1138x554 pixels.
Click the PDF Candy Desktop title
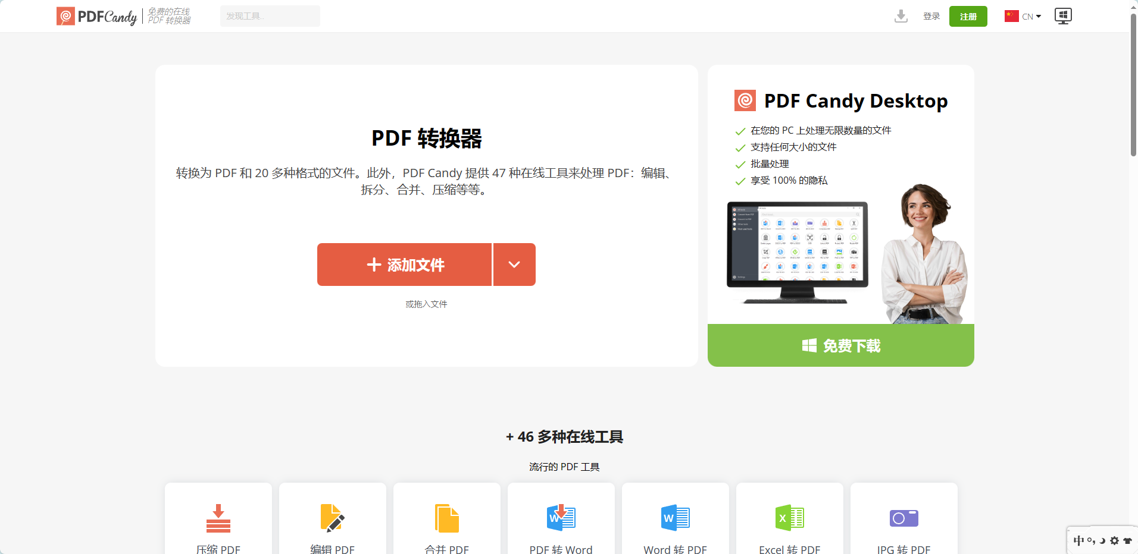coord(855,101)
